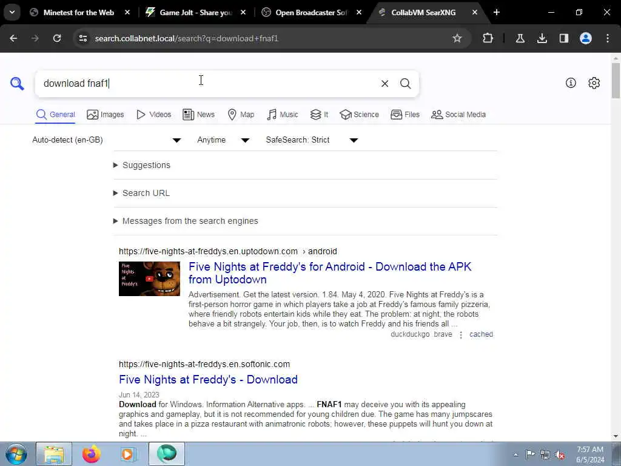
Task: Open Five Nights at Freddy's - Download Softonic result
Action: (209, 380)
